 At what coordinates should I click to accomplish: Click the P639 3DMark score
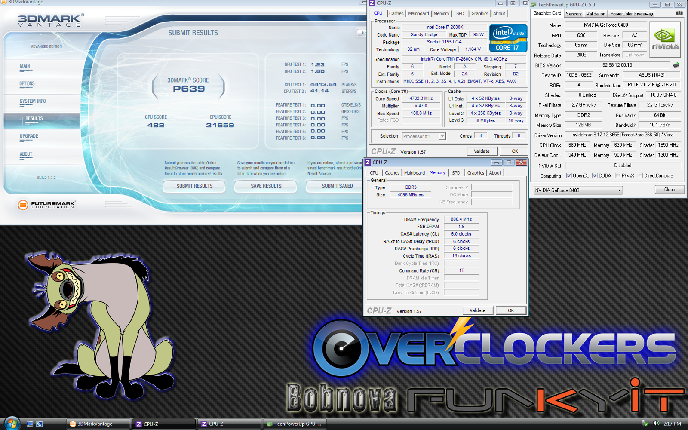[x=189, y=89]
